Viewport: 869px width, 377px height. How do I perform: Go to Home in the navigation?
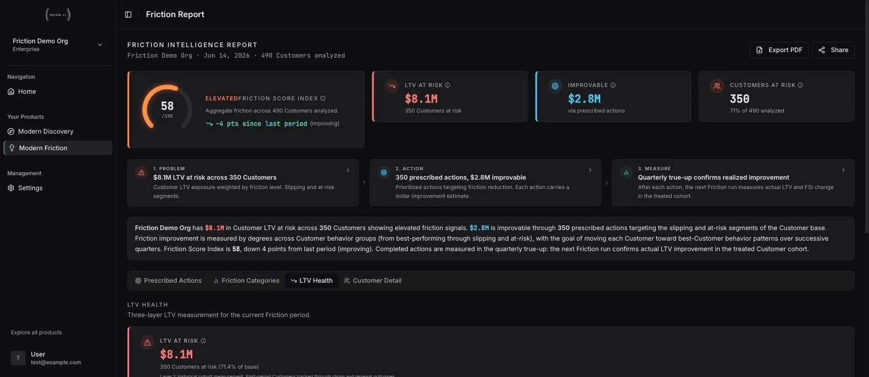(58, 91)
